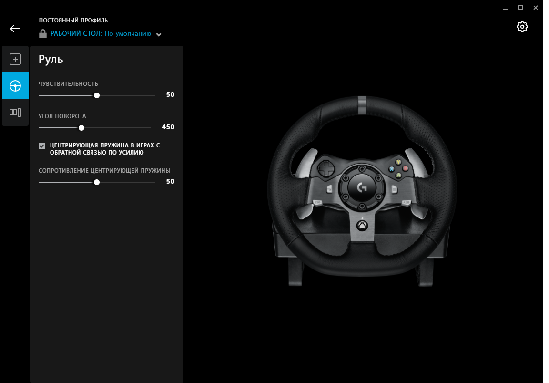Open the assignments tab plus icon
Image resolution: width=549 pixels, height=383 pixels.
click(x=15, y=59)
